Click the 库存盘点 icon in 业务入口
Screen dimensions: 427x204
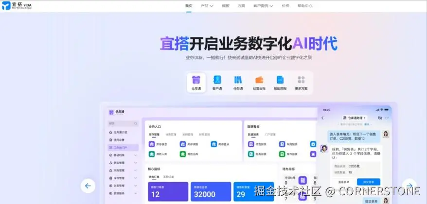tap(214, 144)
